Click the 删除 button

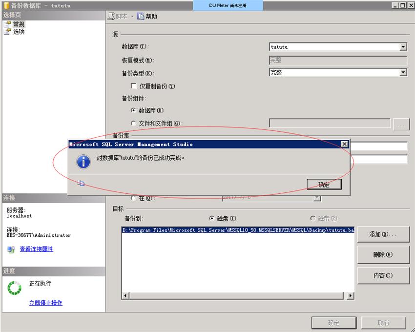coord(383,255)
